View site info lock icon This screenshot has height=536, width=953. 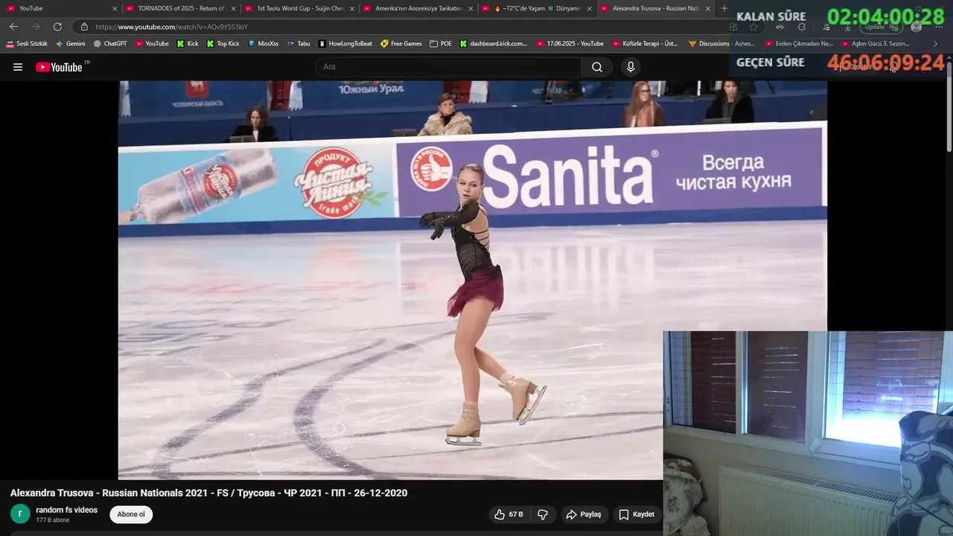[84, 27]
